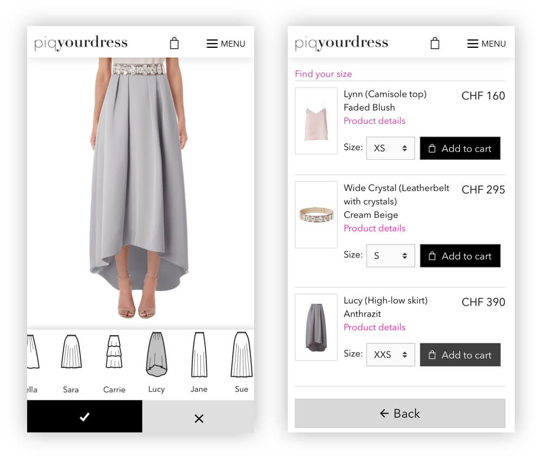543x465 pixels.
Task: Go Back from the size selection screen
Action: [400, 413]
